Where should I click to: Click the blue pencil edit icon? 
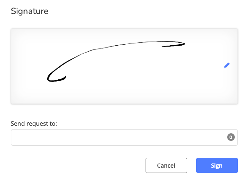(226, 65)
